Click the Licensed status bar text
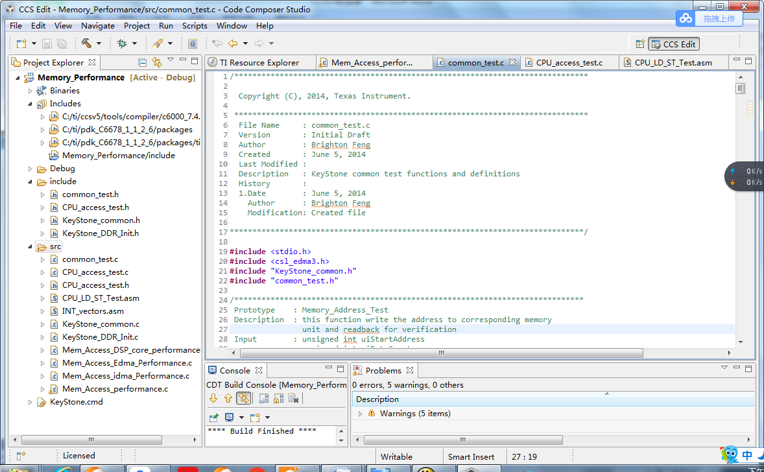764x472 pixels. click(x=78, y=456)
